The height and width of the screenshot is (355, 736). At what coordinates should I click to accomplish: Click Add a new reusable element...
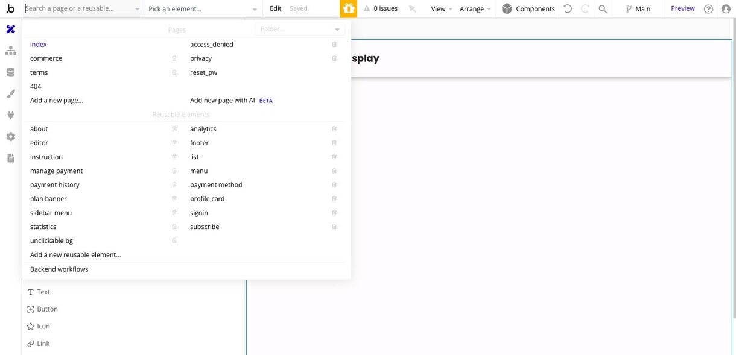coord(75,255)
